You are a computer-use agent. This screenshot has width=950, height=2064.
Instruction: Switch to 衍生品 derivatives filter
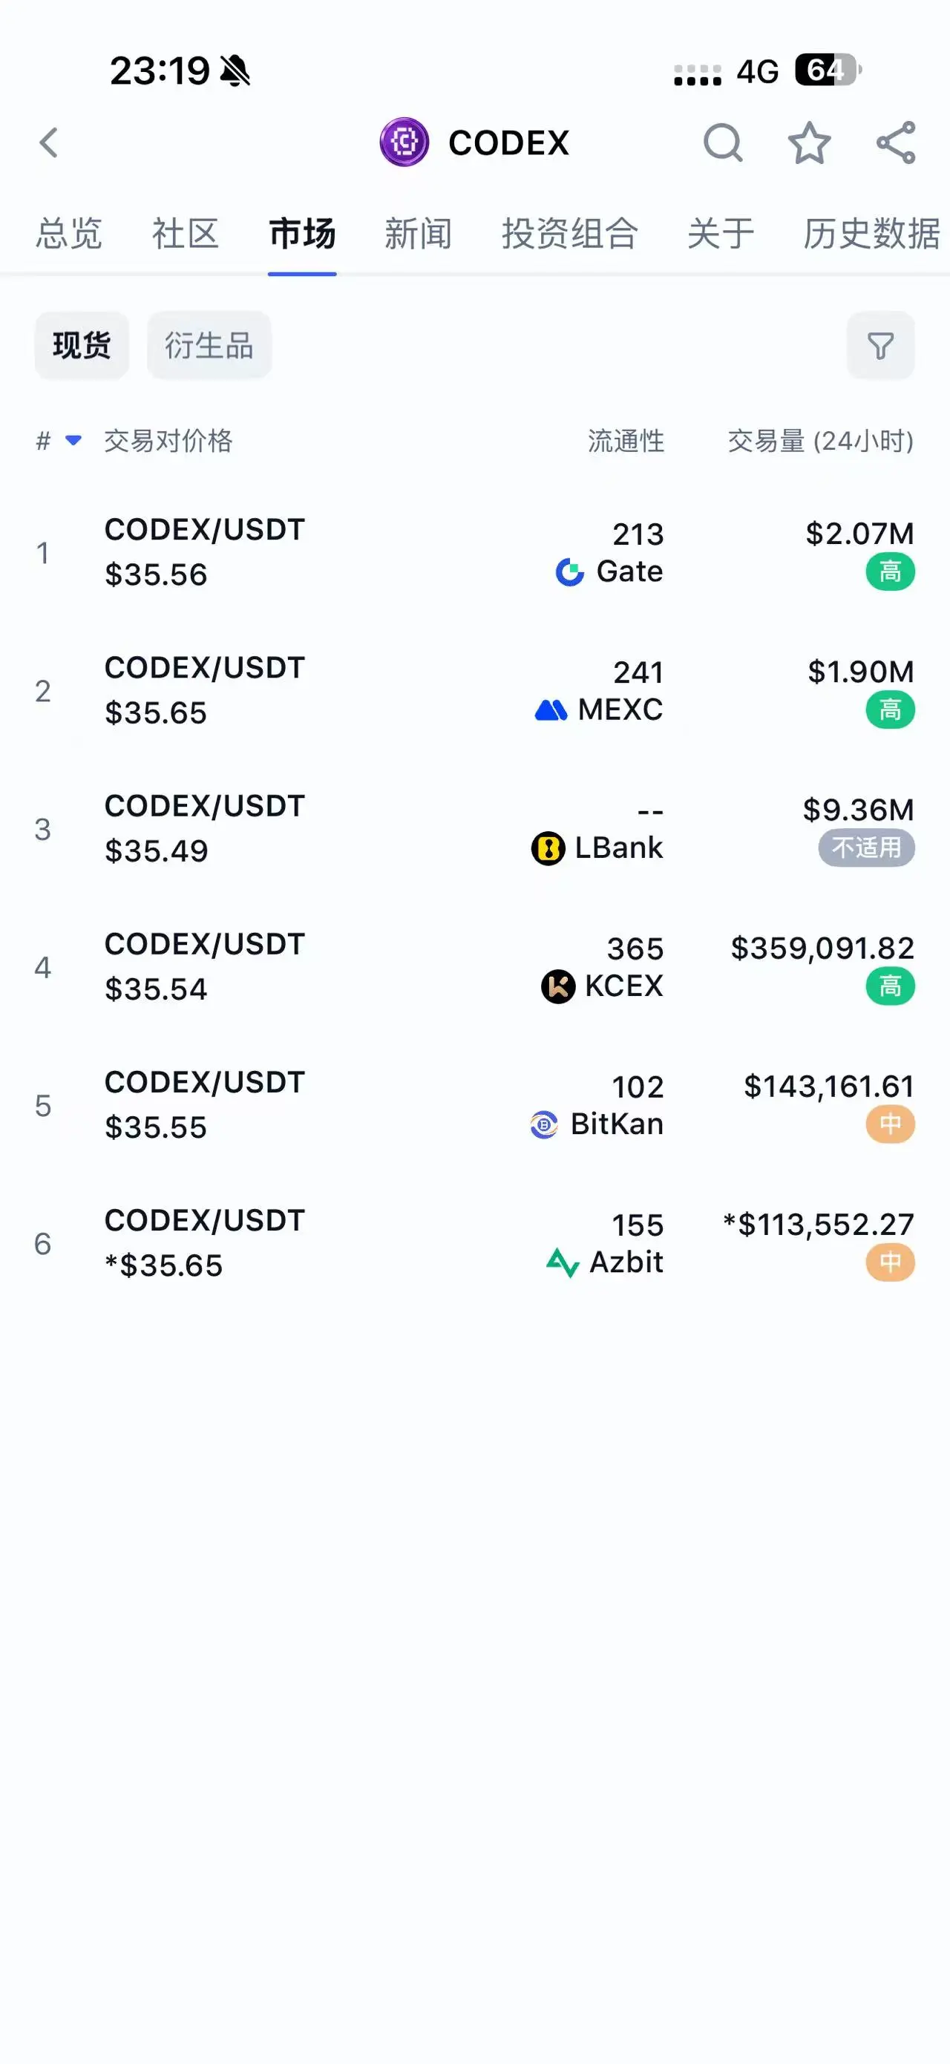(209, 345)
